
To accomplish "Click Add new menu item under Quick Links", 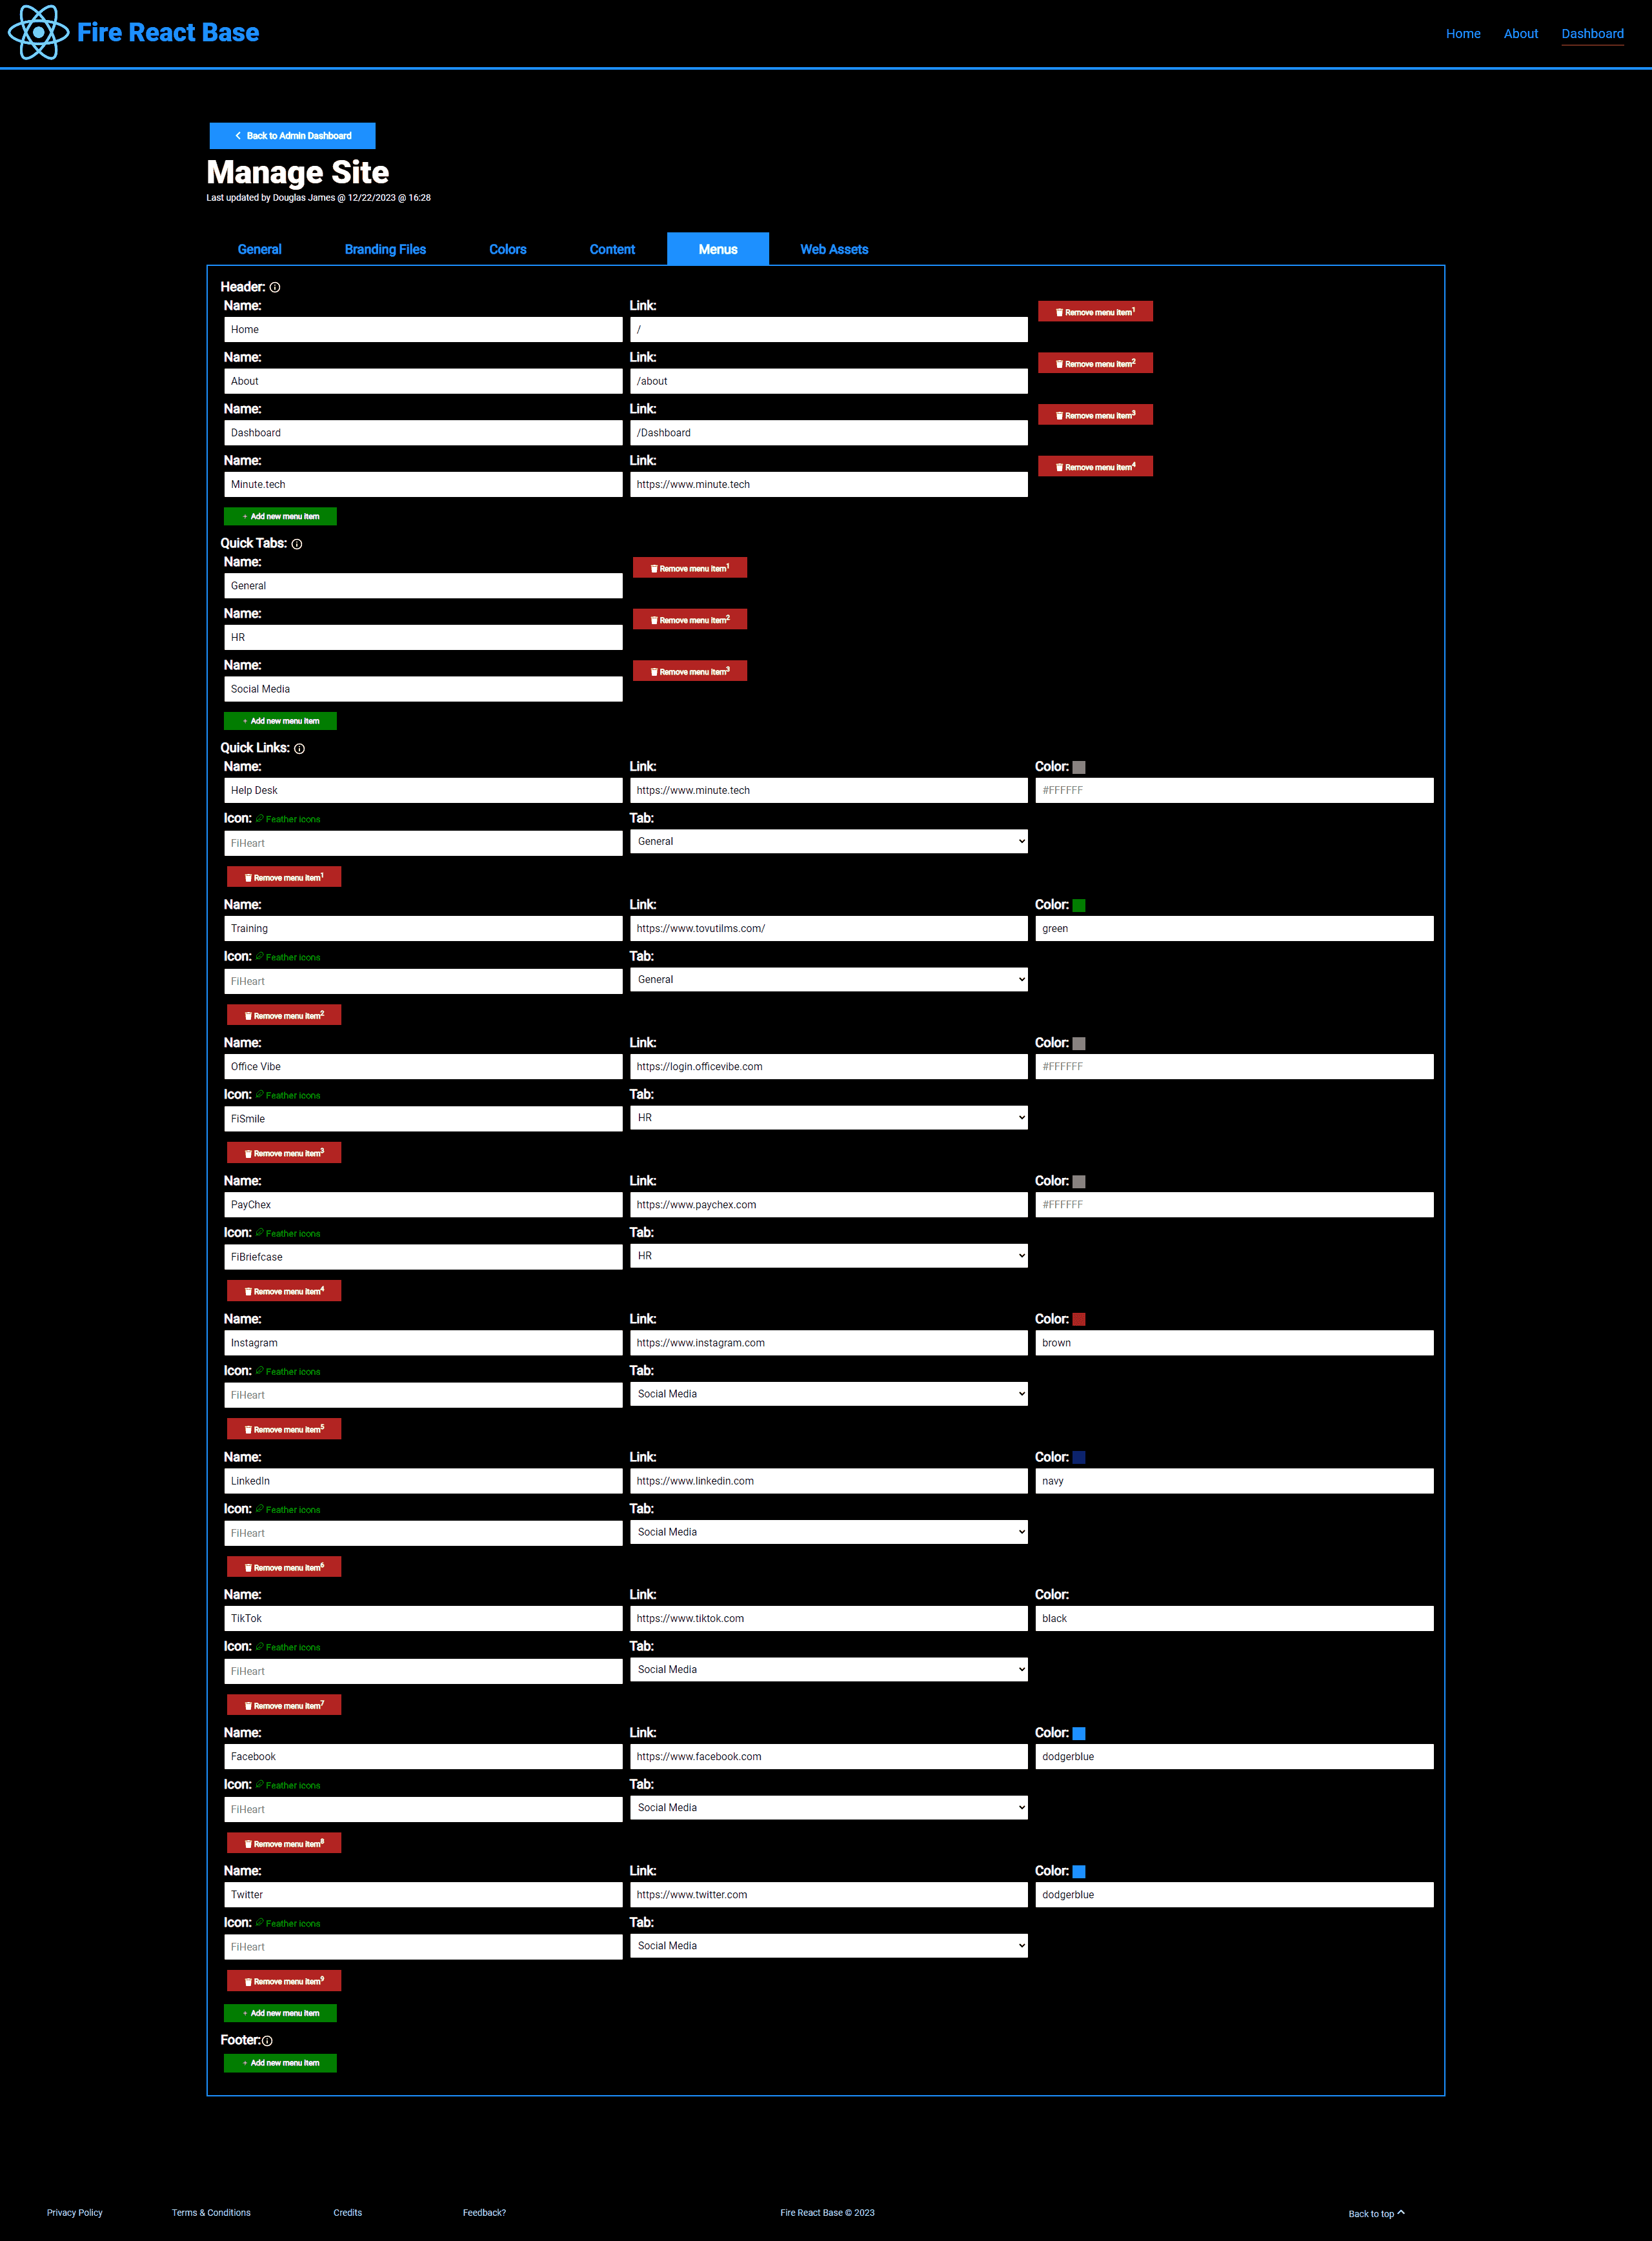I will click(282, 2009).
